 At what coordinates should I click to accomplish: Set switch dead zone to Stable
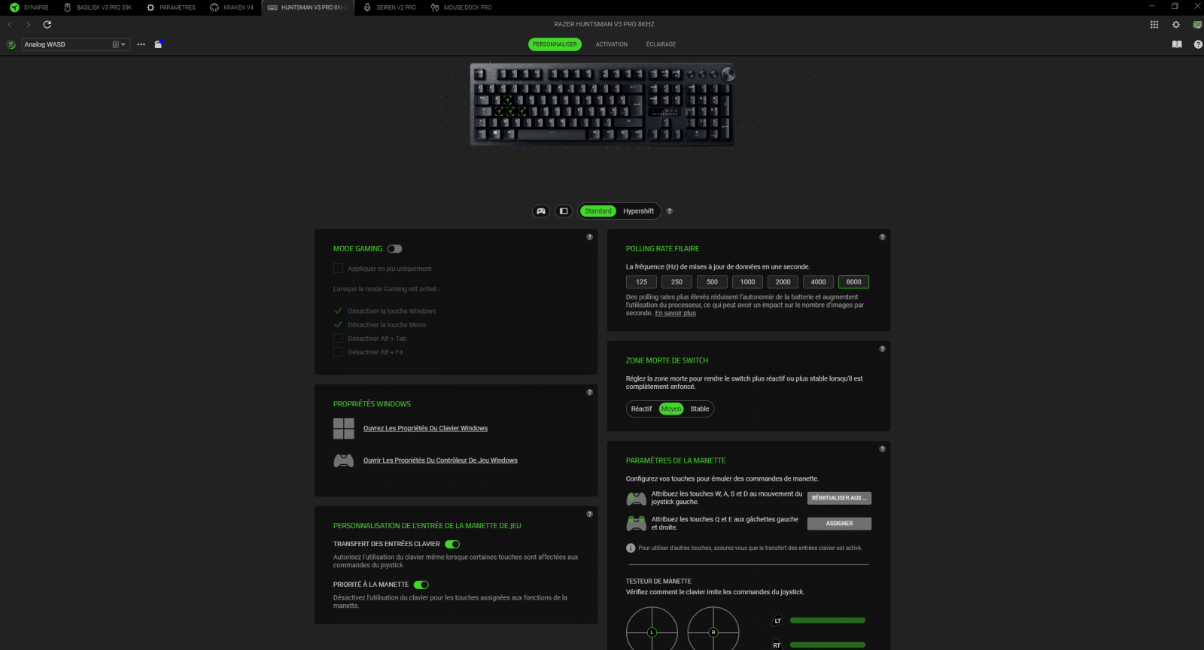[699, 409]
